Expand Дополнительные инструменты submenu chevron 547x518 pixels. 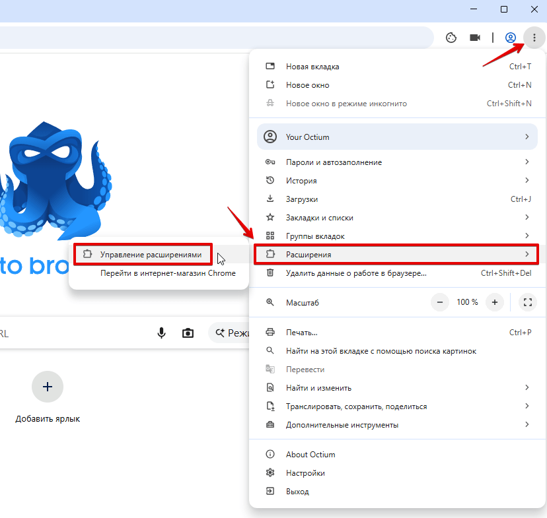tap(527, 424)
